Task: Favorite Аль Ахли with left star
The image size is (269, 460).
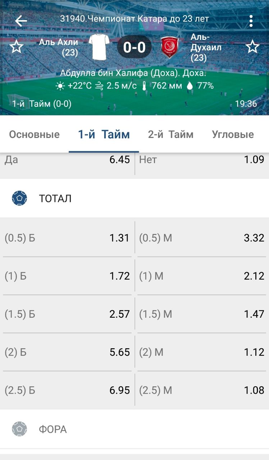Action: click(x=16, y=47)
